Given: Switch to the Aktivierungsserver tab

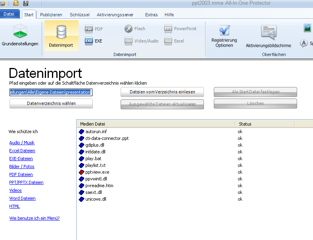Looking at the screenshot, I should [x=115, y=15].
